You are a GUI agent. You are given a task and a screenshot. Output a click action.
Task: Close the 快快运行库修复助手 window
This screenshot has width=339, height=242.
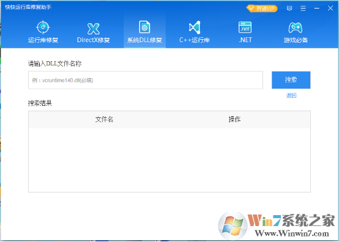point(330,8)
